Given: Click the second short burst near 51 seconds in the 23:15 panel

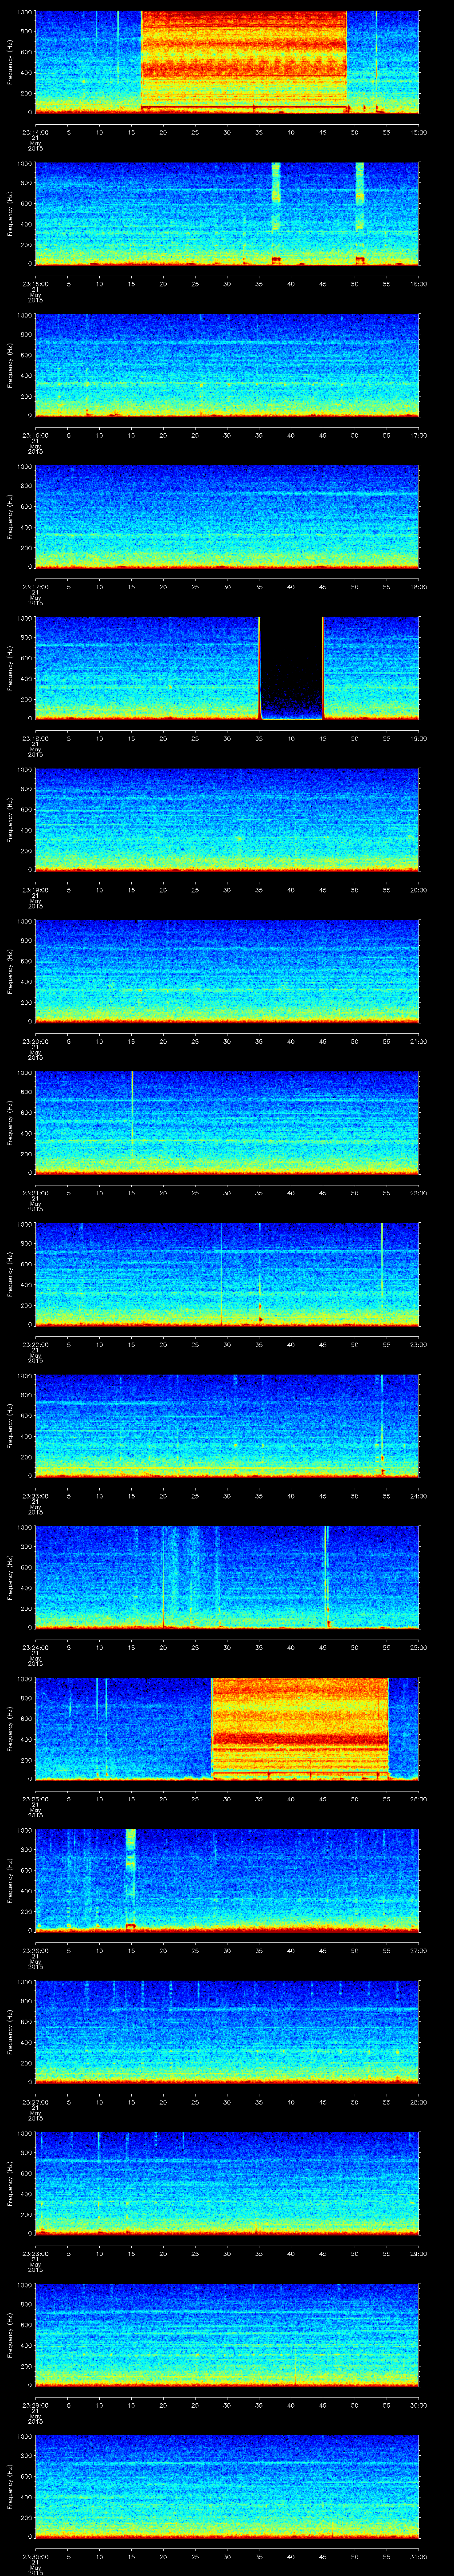Looking at the screenshot, I should click(x=360, y=212).
